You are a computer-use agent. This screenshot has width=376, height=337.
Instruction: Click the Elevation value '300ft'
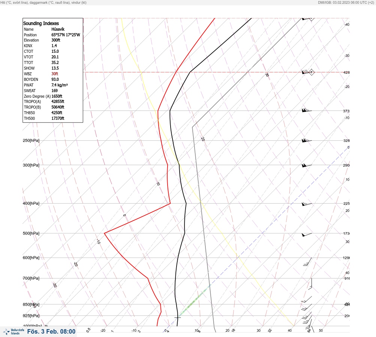pyautogui.click(x=55, y=40)
